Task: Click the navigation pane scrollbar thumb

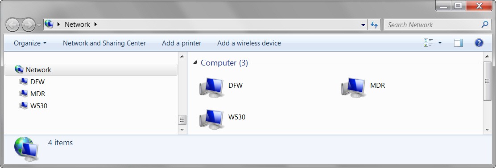Action: click(182, 120)
